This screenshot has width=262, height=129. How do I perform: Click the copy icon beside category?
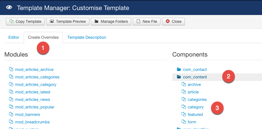(184, 107)
